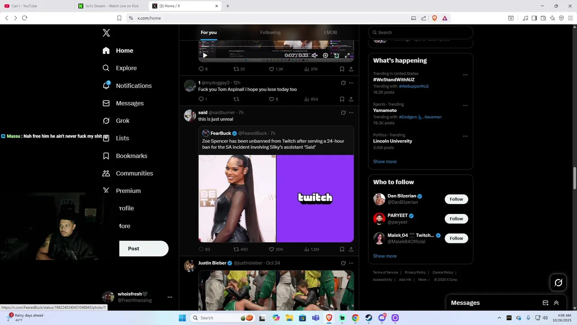577x325 pixels.
Task: Like the FearBuck quote post with 20K likes
Action: 276,249
